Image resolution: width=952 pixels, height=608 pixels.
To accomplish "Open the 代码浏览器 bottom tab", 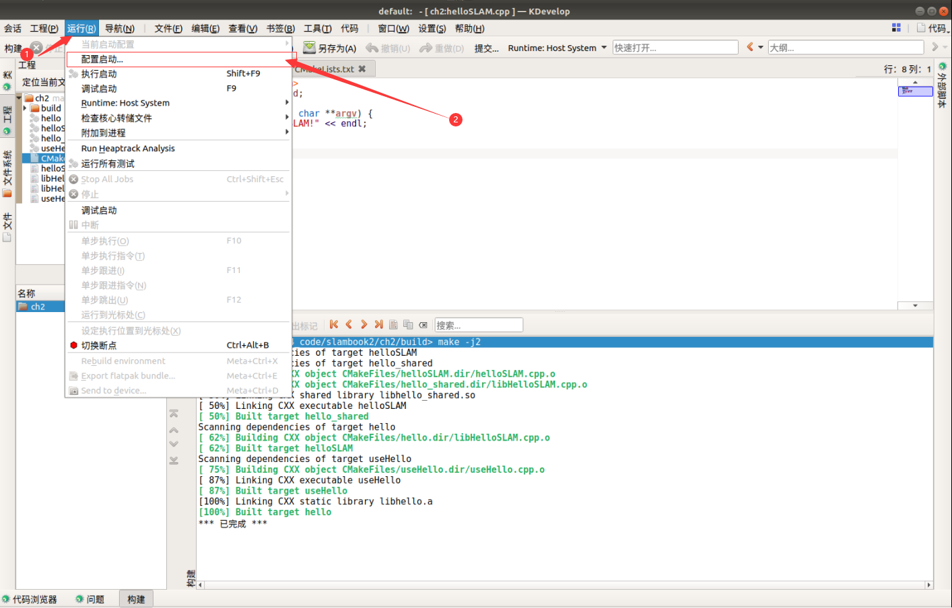I will pyautogui.click(x=30, y=599).
